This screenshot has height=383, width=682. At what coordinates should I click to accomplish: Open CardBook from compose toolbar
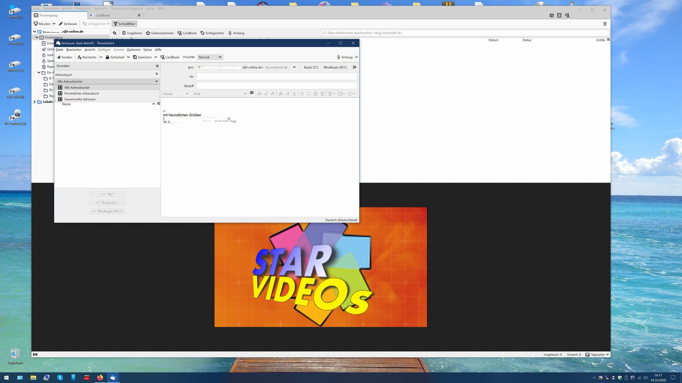(170, 57)
